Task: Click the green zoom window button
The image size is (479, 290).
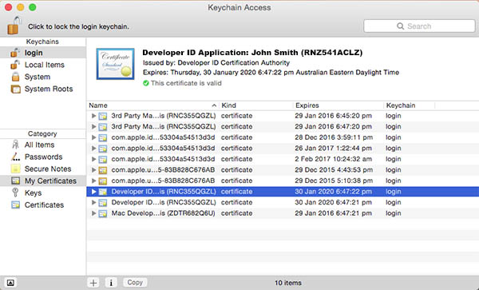Action: 33,7
